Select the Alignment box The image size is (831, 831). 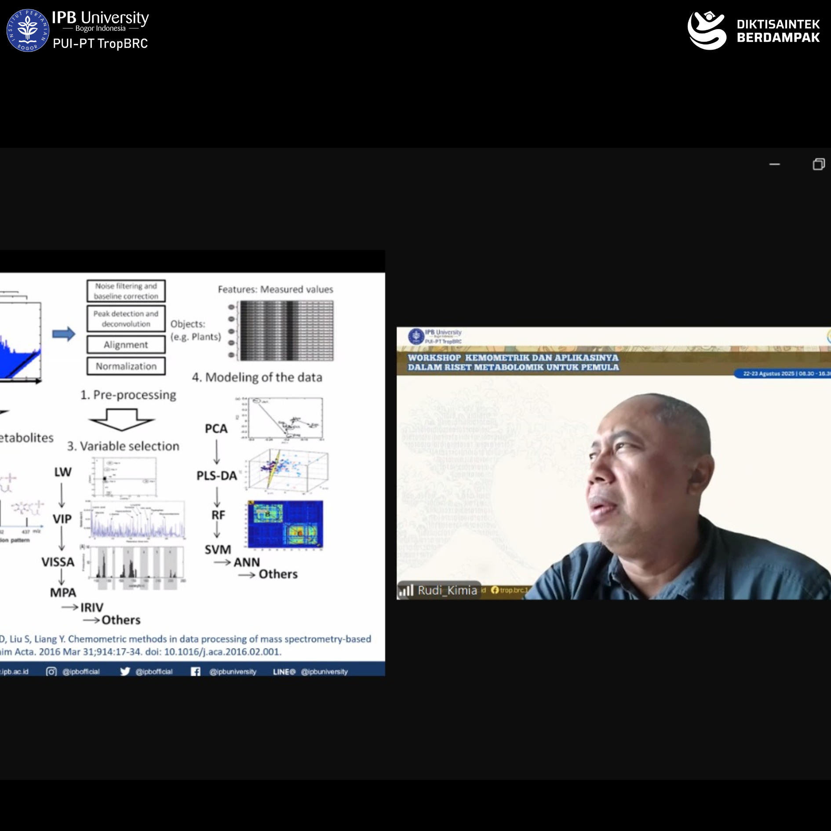coord(126,345)
